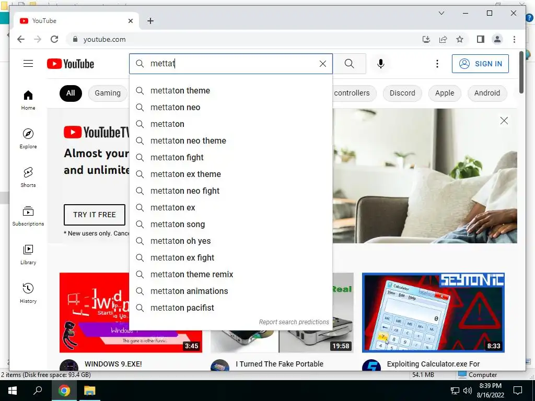Open the notification center icon
The height and width of the screenshot is (401, 535).
point(518,391)
